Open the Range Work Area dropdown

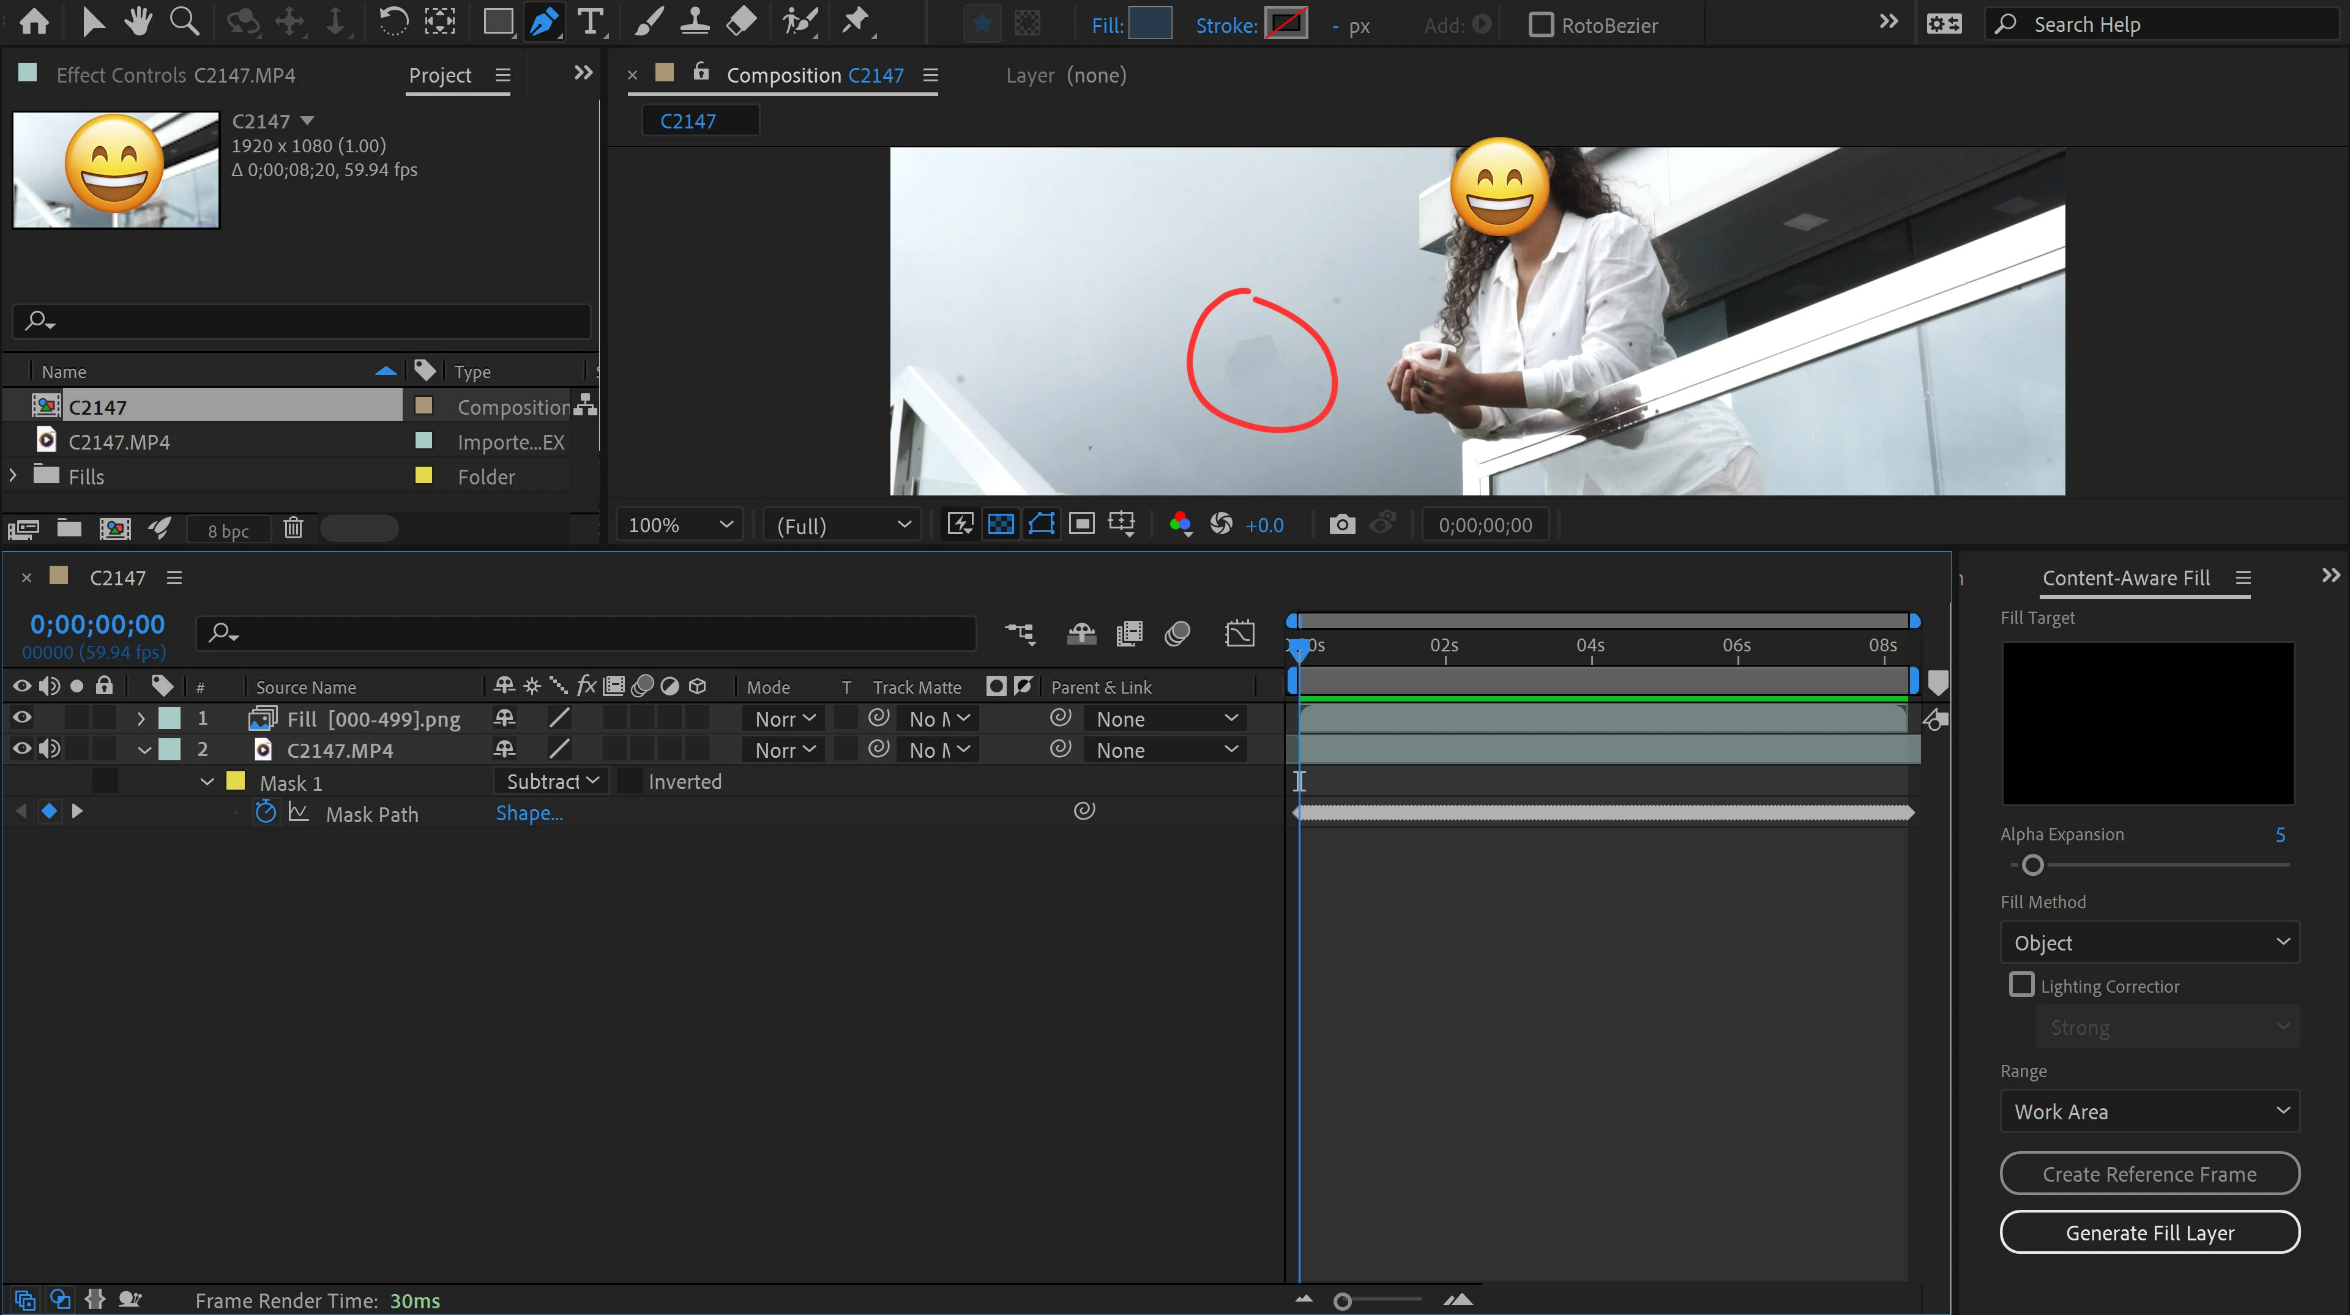(2149, 1112)
